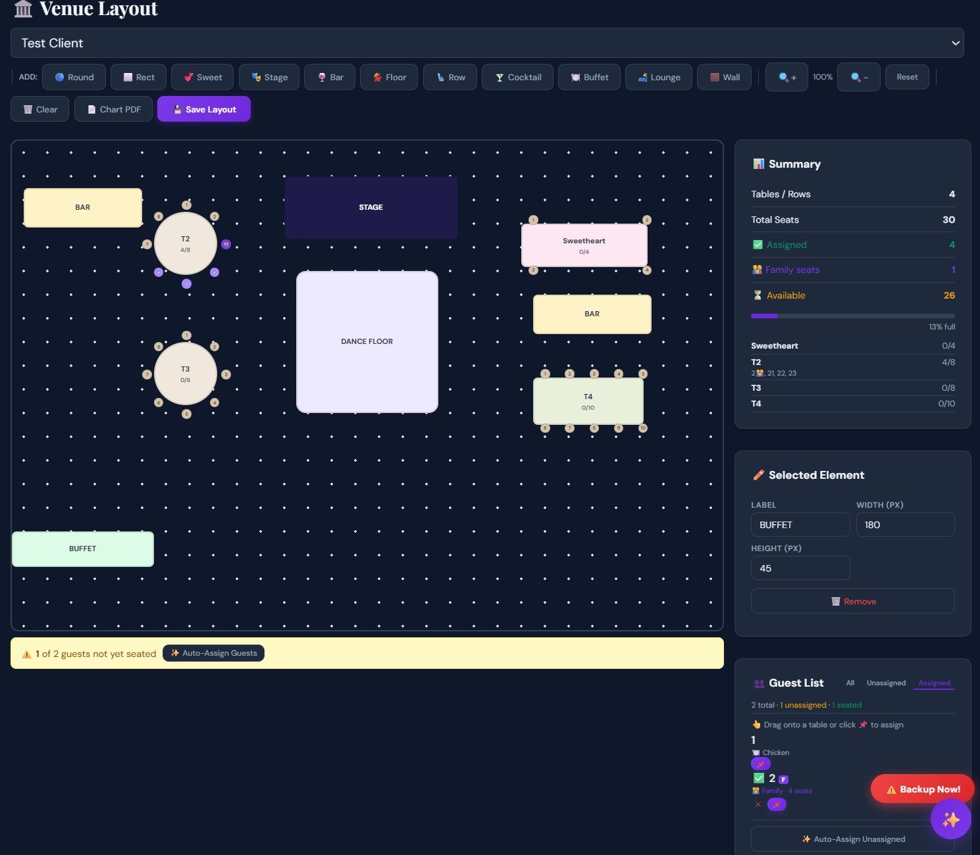Unassign guest 2 with red X
The height and width of the screenshot is (855, 980).
point(758,804)
